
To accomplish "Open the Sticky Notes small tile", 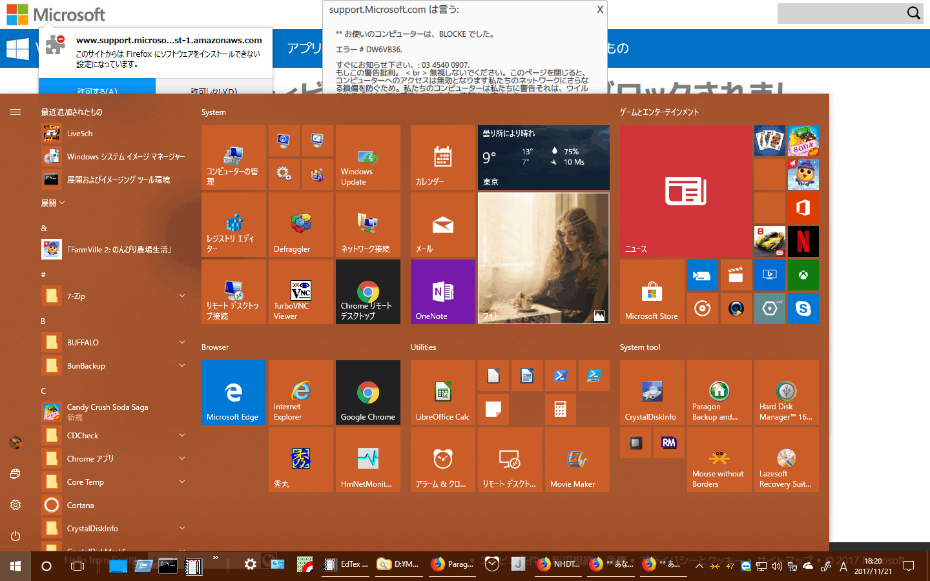I will point(493,409).
